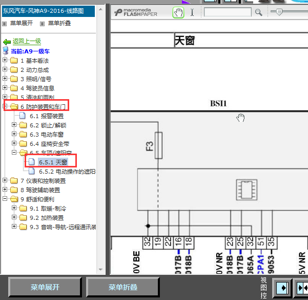The image size is (308, 300).
Task: Select the text selection cursor tool
Action: pos(192,12)
